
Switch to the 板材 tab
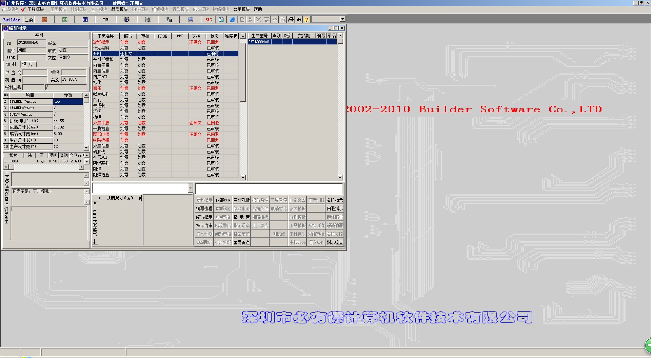click(x=11, y=64)
